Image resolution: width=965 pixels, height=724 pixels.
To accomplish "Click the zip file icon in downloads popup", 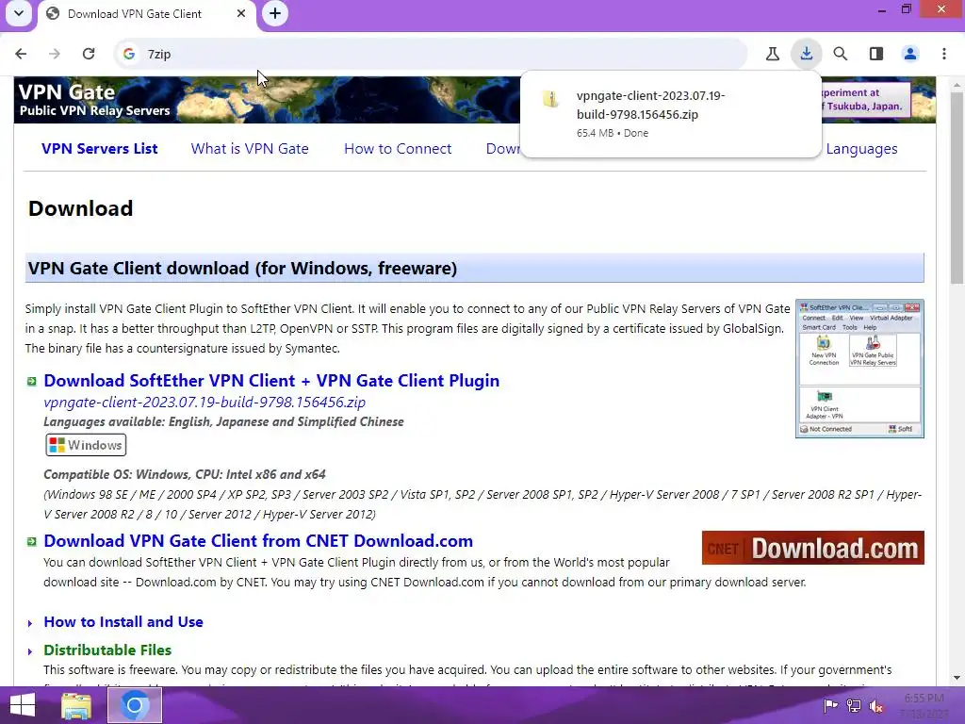I will 550,98.
